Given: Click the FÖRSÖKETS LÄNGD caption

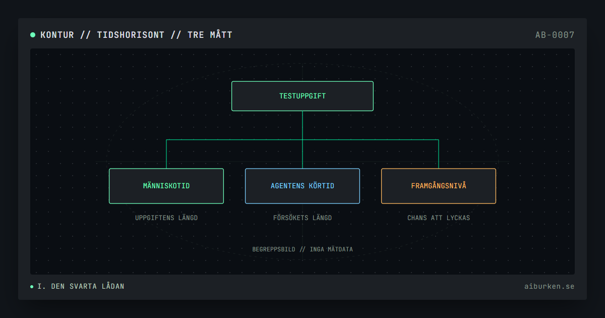Looking at the screenshot, I should coord(302,218).
